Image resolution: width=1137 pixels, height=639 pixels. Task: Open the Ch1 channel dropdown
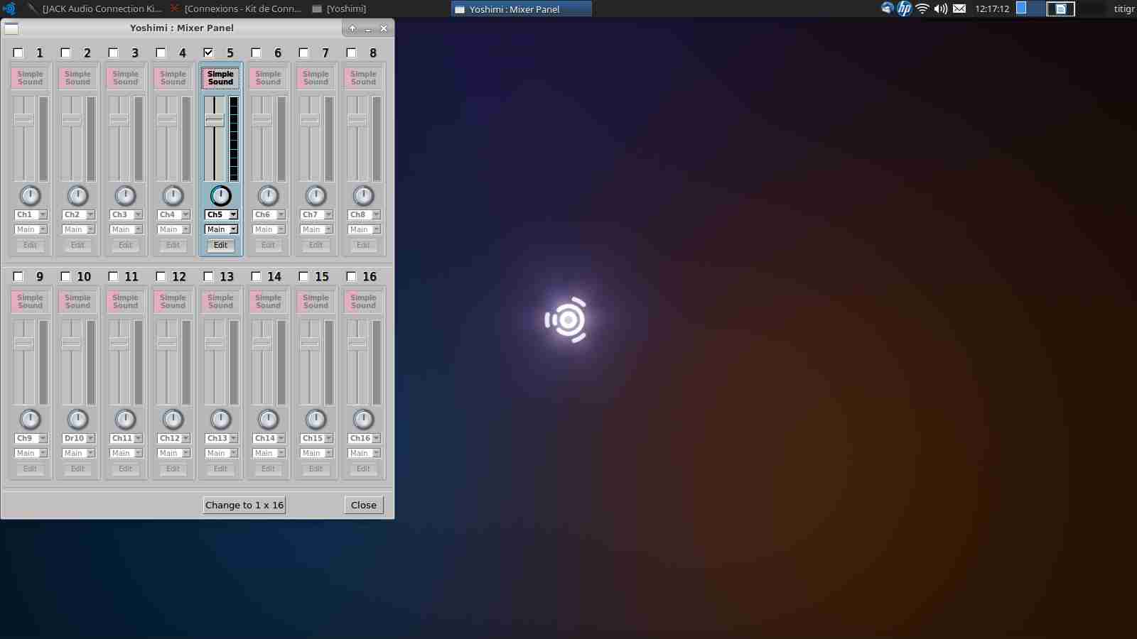[31, 214]
